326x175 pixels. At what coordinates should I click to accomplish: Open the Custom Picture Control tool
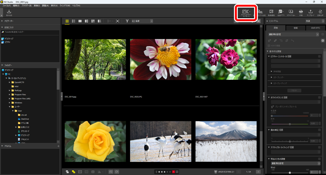(246, 13)
